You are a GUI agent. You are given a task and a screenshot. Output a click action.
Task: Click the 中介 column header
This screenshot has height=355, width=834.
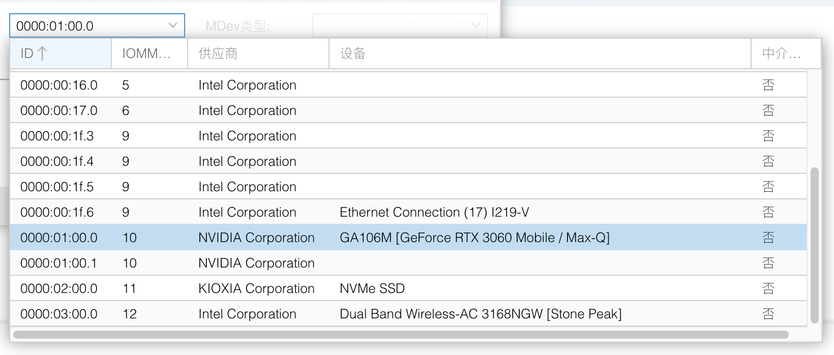pos(782,53)
